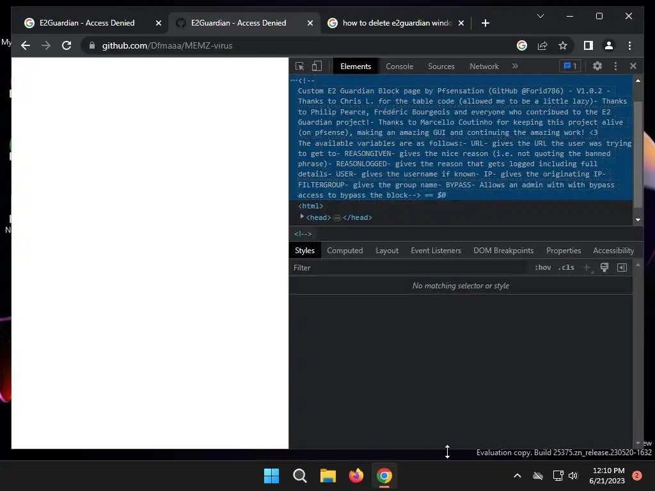Open the Chrome three-dot main menu
The width and height of the screenshot is (655, 491).
(x=629, y=45)
